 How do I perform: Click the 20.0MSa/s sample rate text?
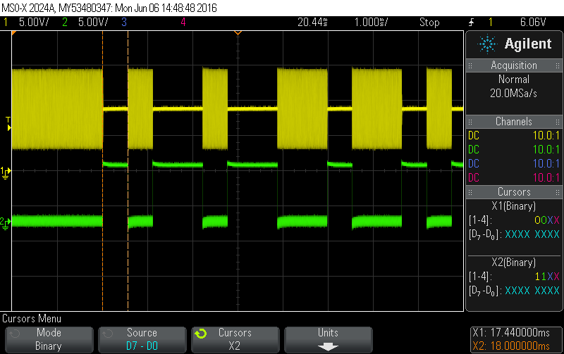(x=514, y=94)
